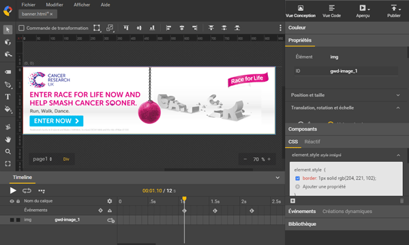
Task: Switch to Vue Code
Action: (331, 11)
